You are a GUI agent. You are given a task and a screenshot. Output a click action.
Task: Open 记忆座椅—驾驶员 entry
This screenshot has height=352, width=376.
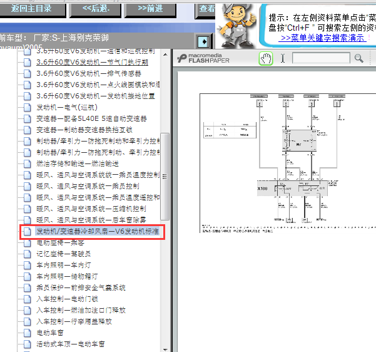tap(64, 254)
